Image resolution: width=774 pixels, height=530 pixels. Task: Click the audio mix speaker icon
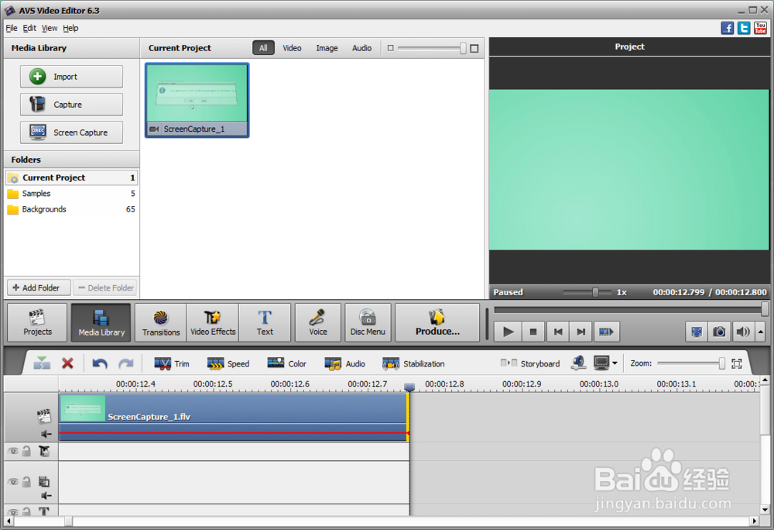point(578,363)
